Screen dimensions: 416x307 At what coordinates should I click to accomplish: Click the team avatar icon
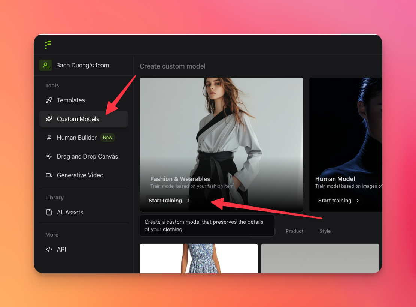click(46, 65)
